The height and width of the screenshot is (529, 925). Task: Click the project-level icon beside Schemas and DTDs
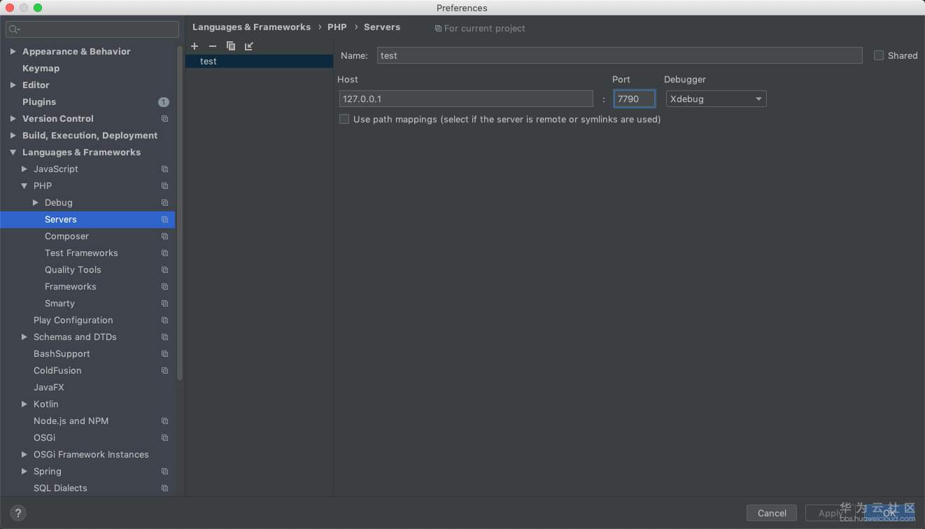coord(164,337)
